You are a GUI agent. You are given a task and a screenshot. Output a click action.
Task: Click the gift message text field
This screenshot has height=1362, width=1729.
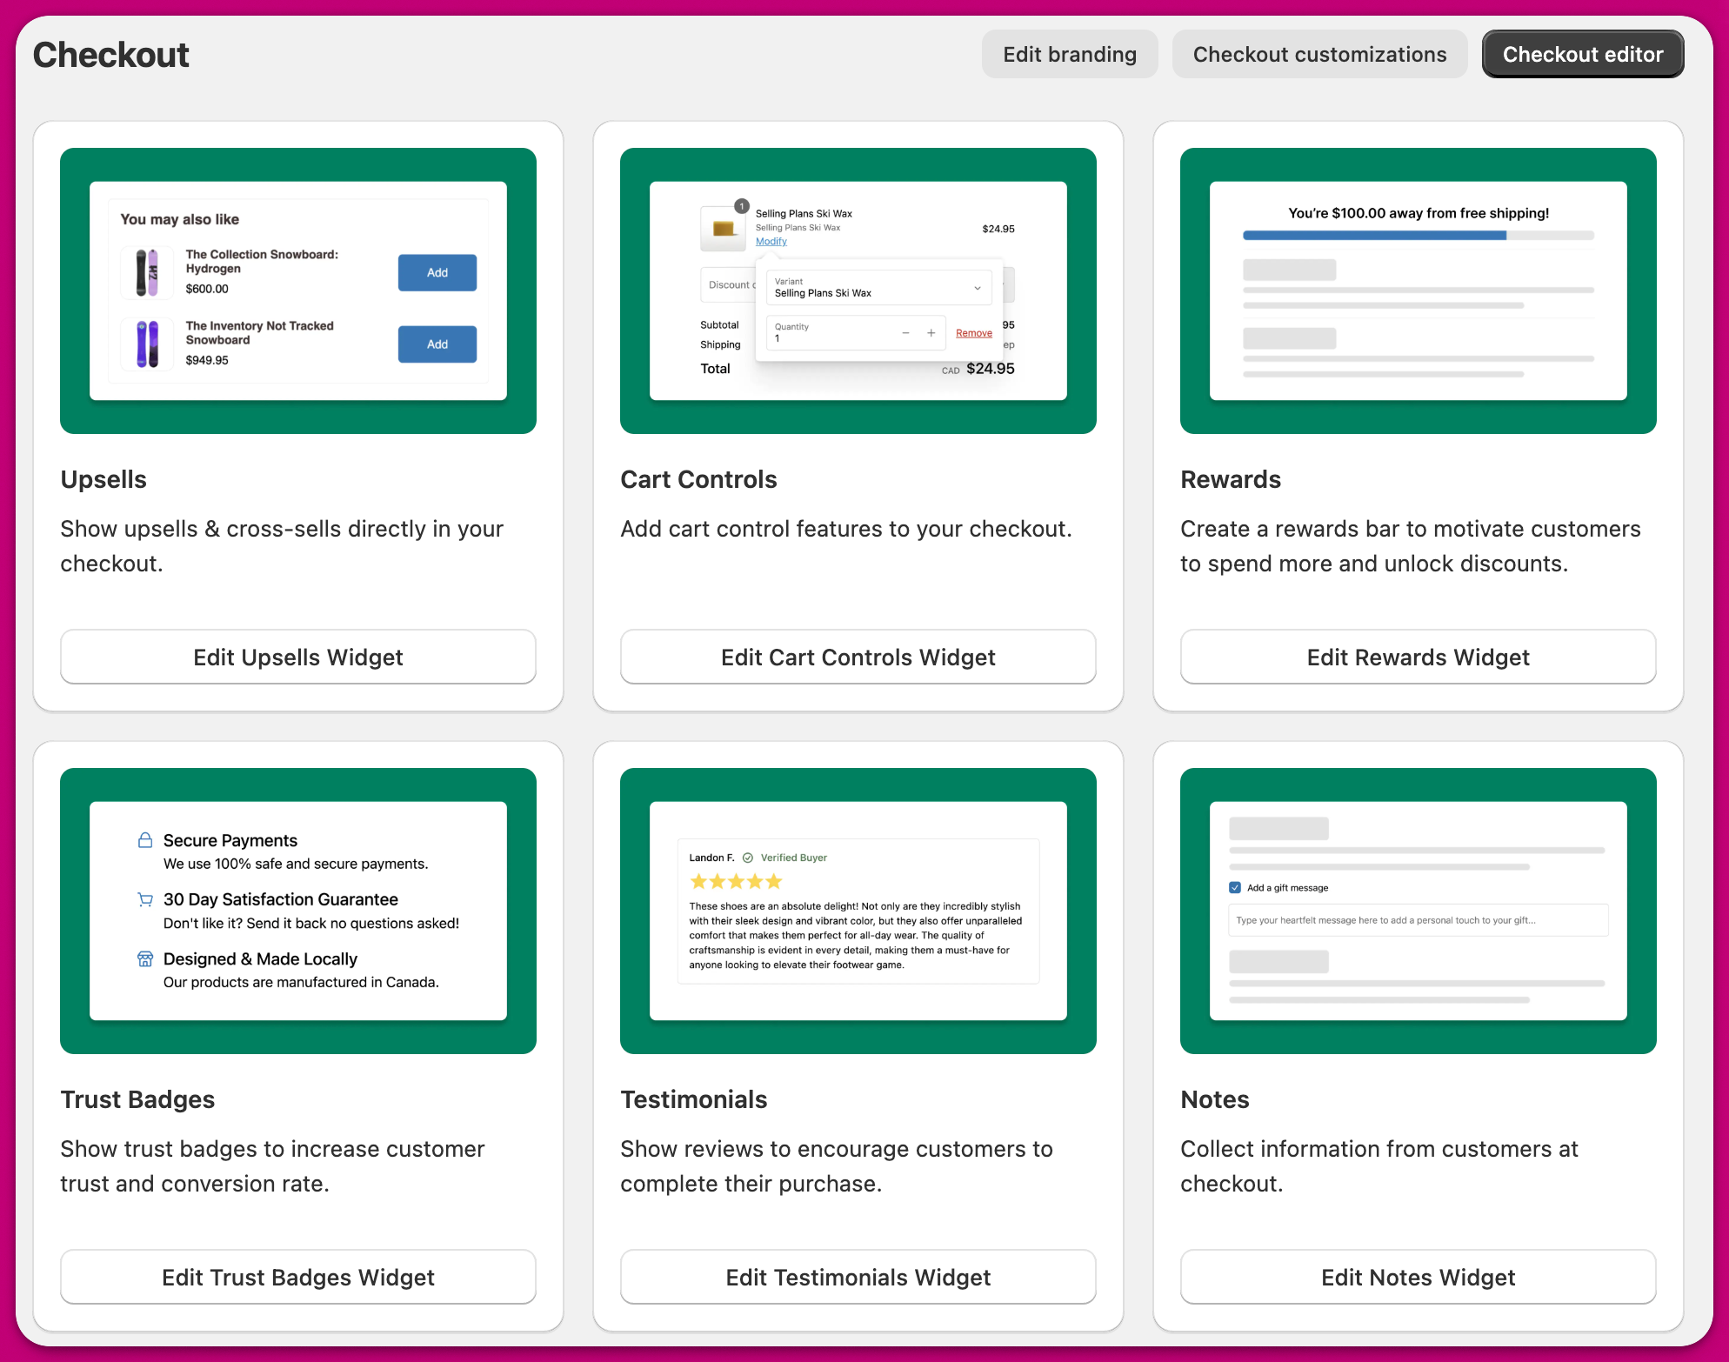1418,920
